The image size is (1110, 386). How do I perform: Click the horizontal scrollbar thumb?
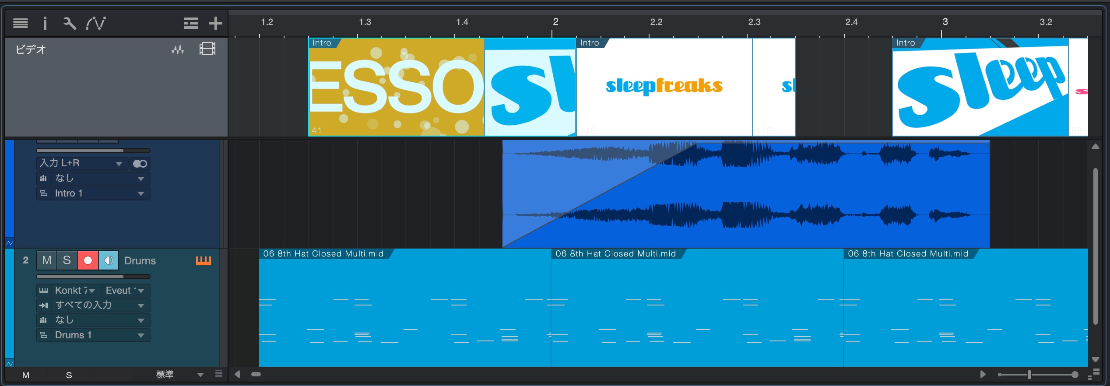(x=256, y=374)
